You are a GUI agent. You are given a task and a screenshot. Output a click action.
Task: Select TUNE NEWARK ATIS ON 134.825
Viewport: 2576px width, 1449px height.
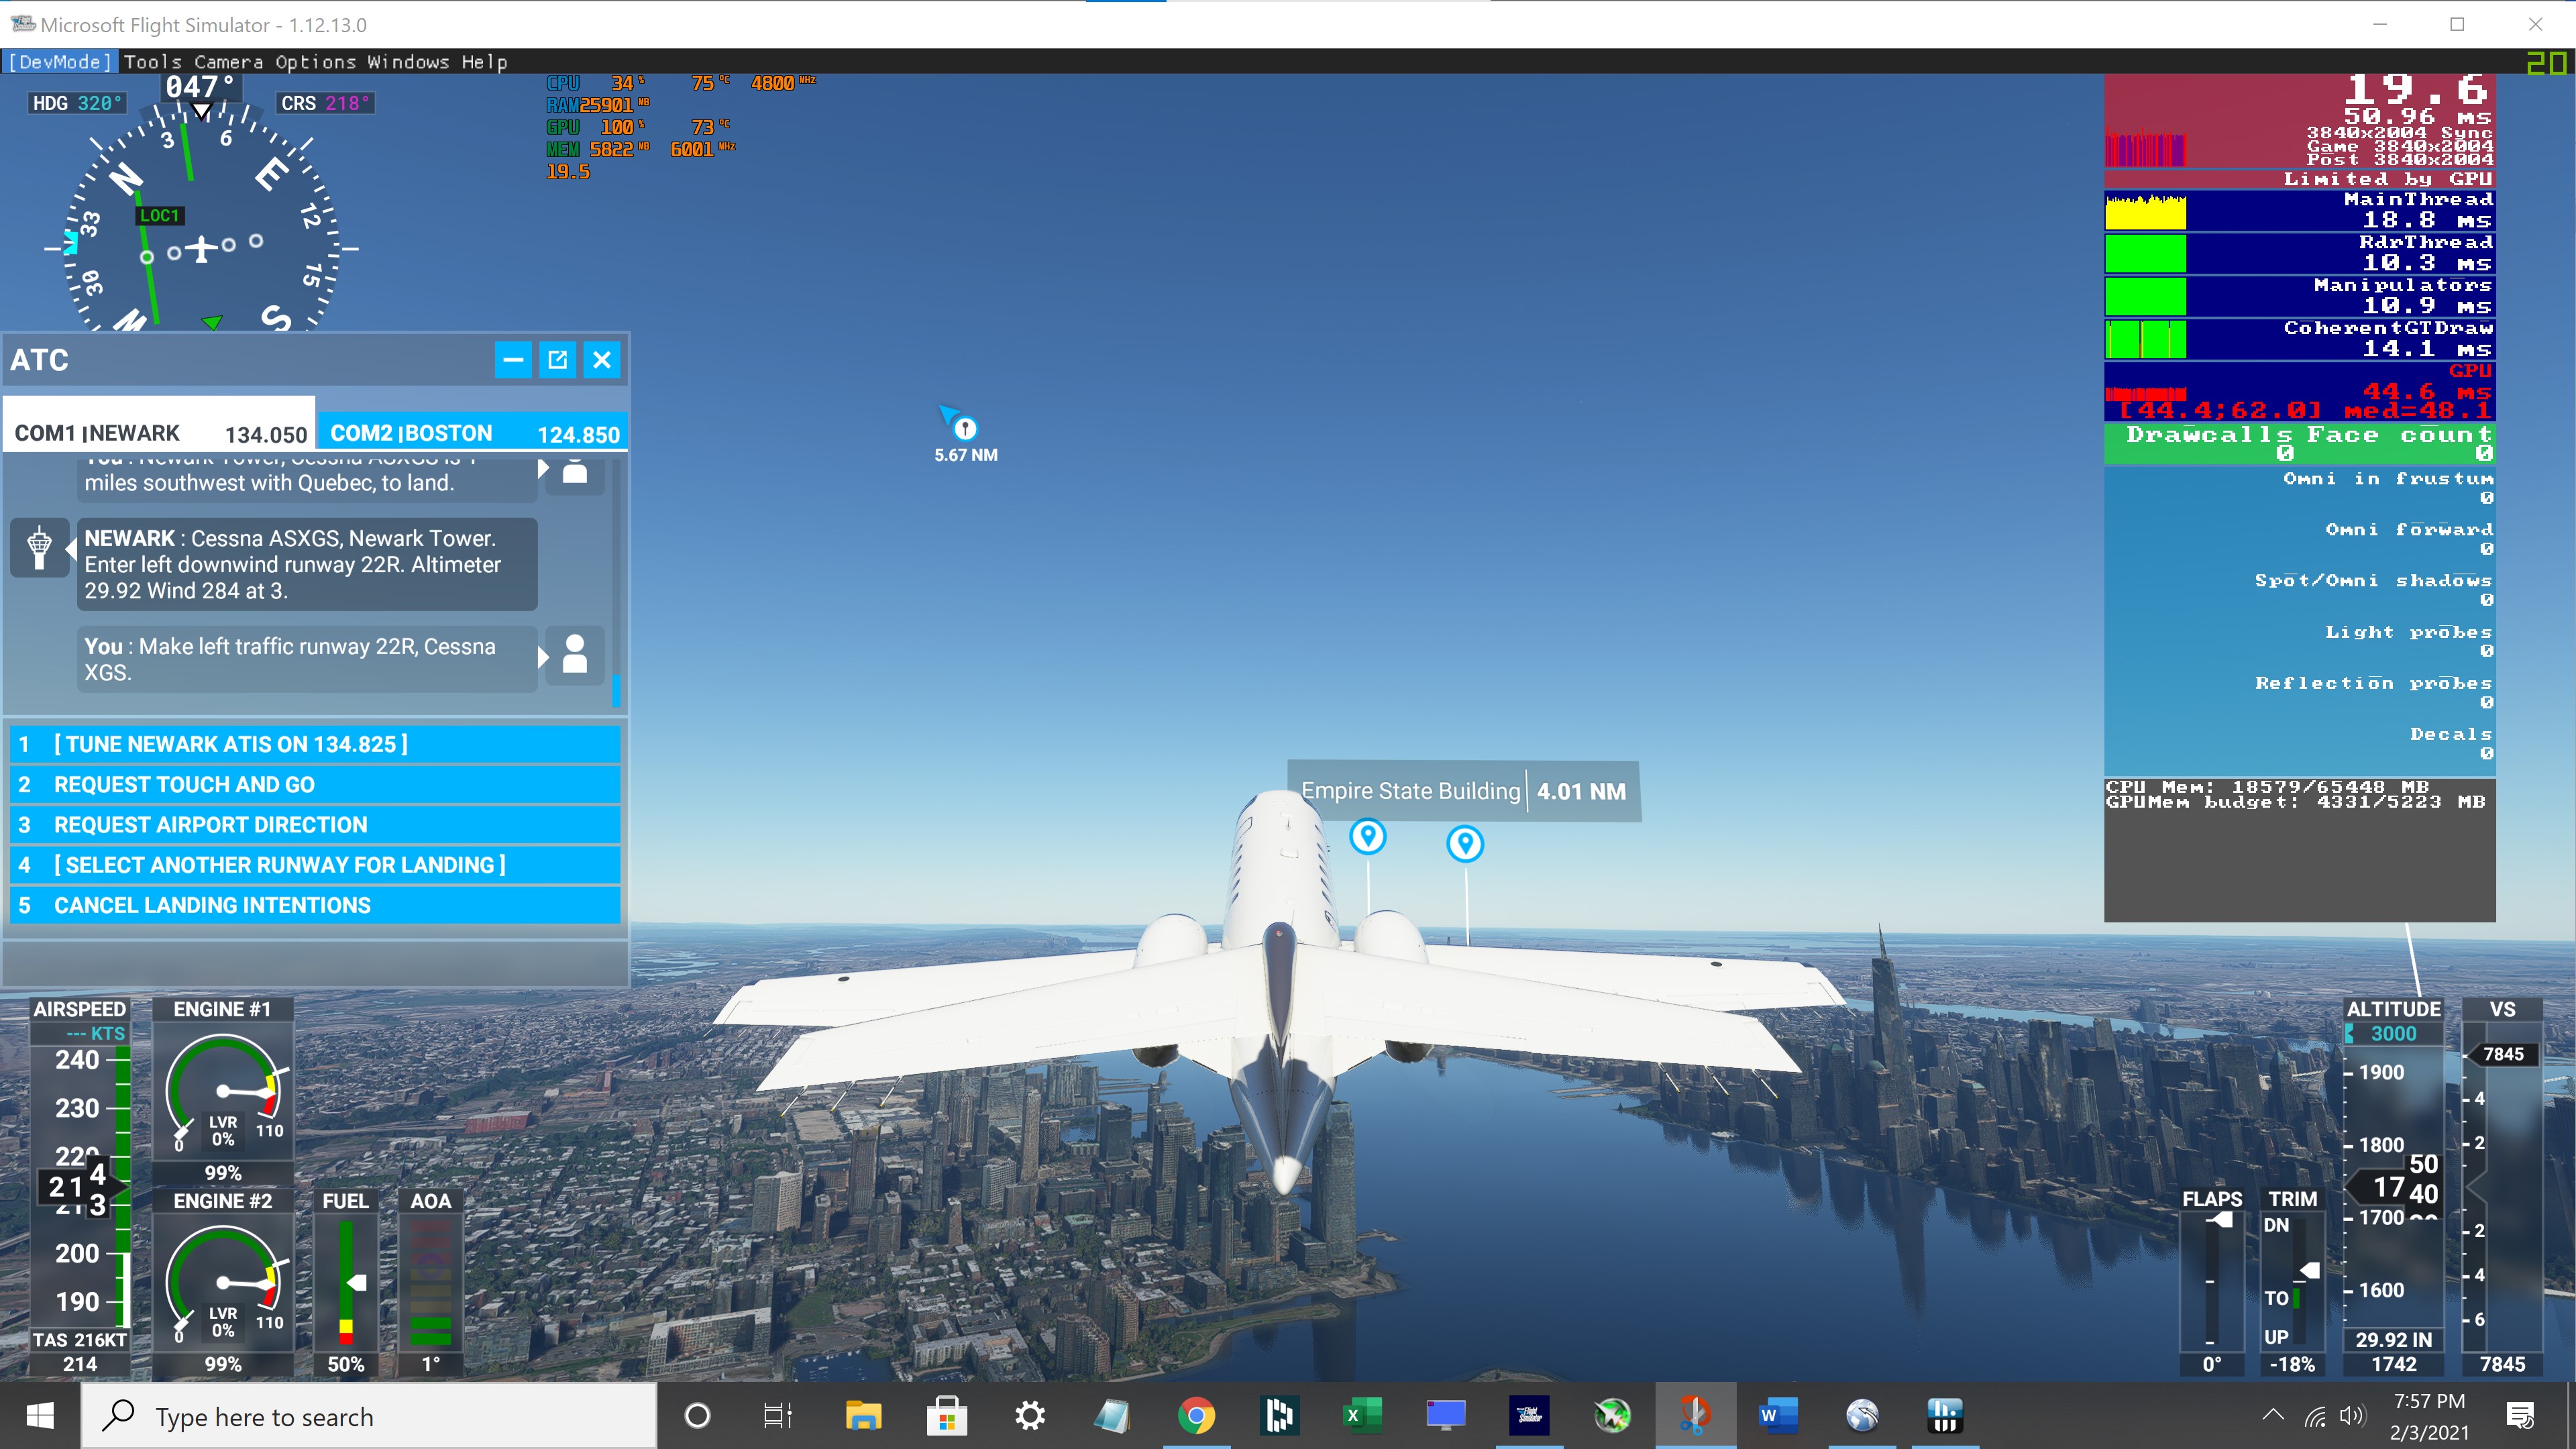(x=315, y=744)
